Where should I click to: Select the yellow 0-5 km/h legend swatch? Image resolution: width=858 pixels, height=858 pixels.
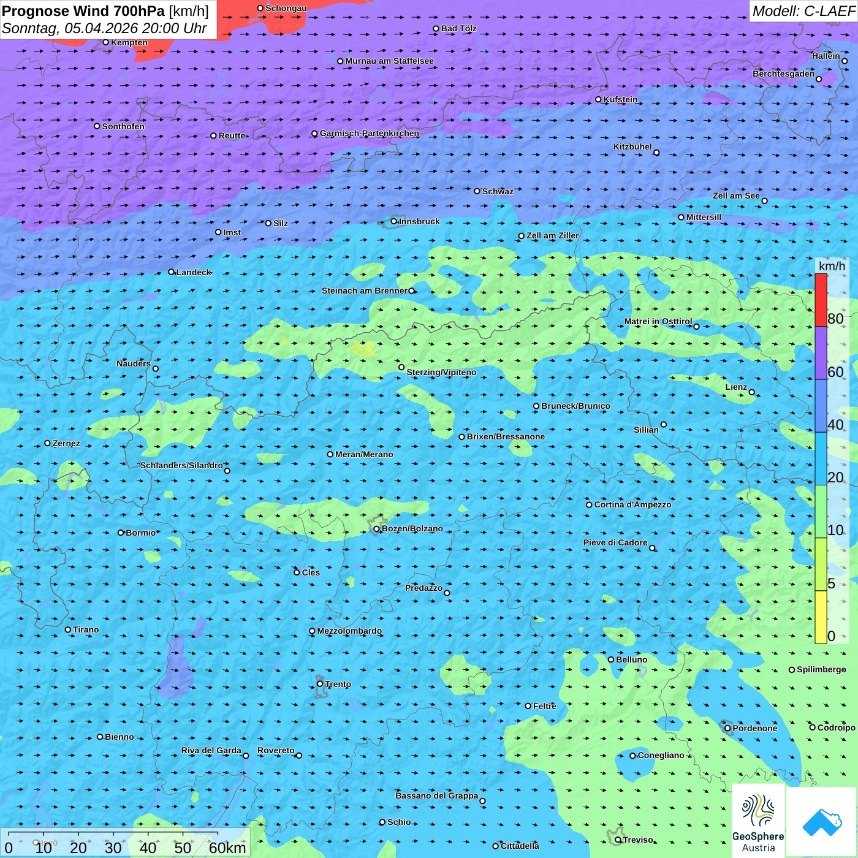coord(821,617)
